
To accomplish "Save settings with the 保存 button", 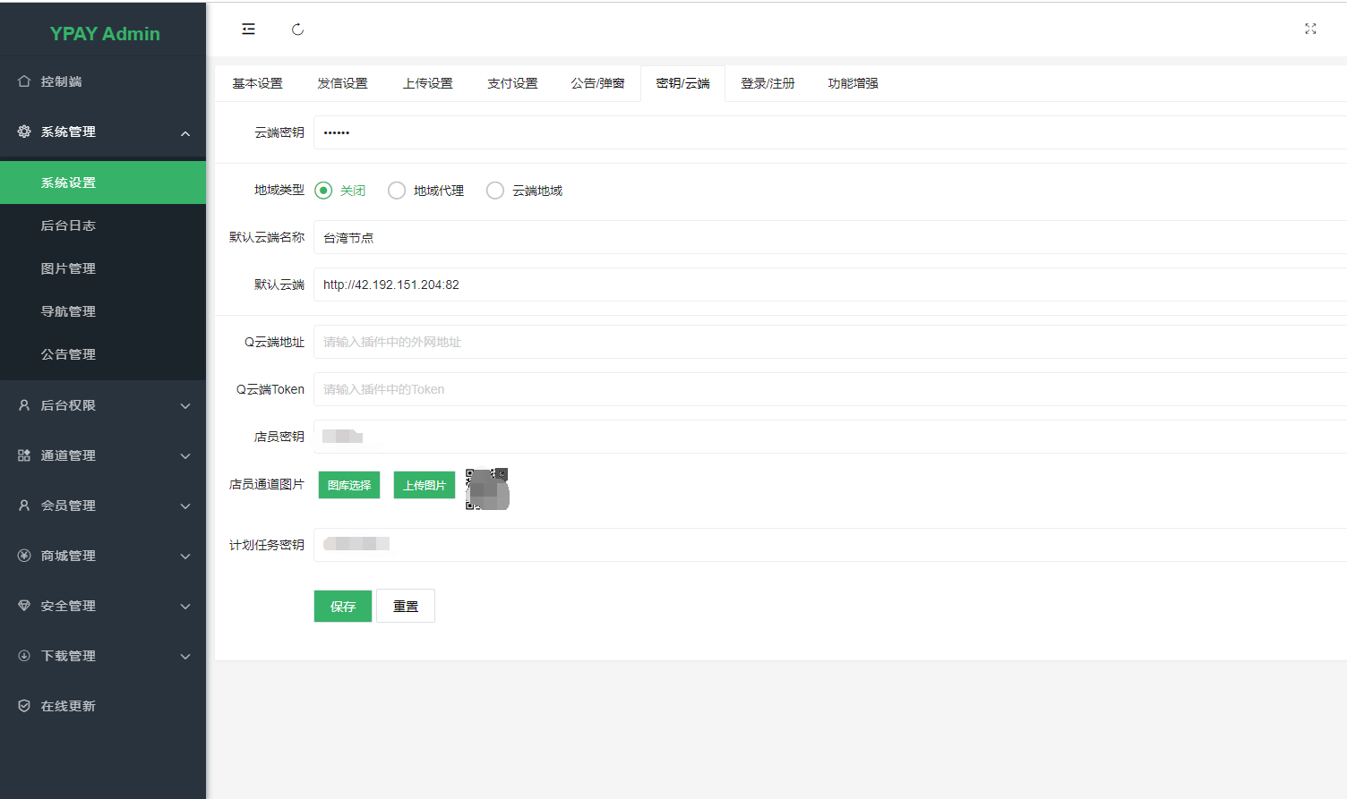I will pos(342,606).
